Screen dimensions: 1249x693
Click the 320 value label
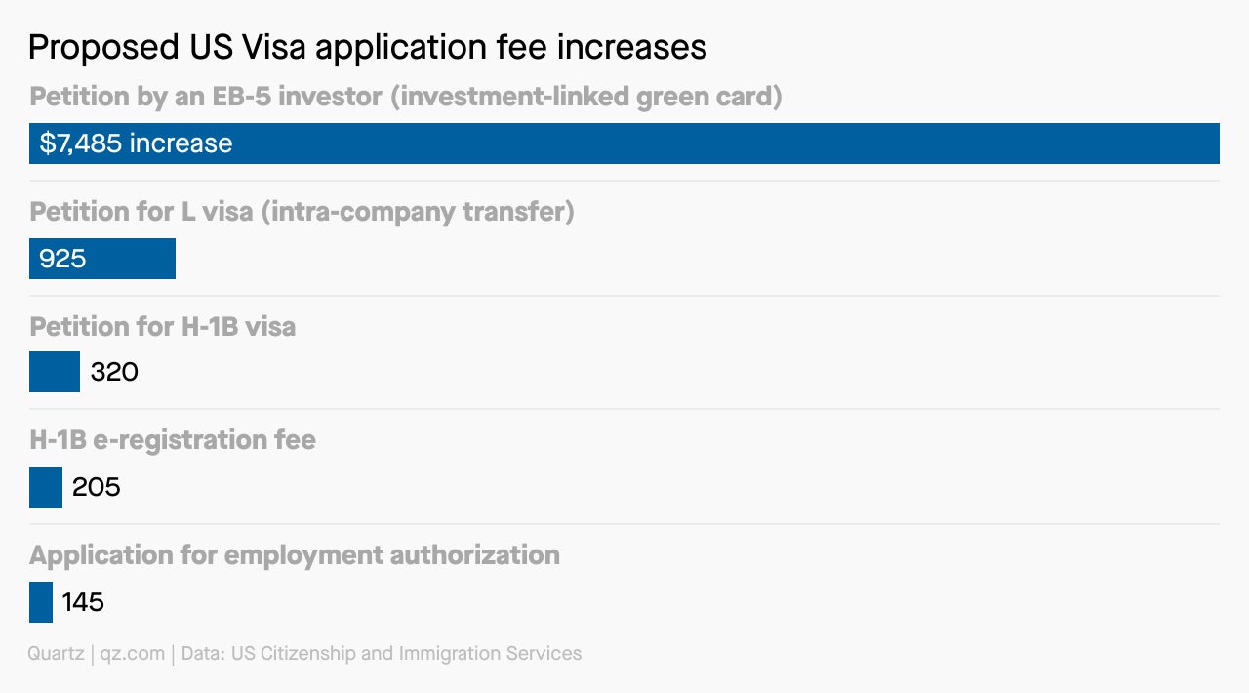114,372
